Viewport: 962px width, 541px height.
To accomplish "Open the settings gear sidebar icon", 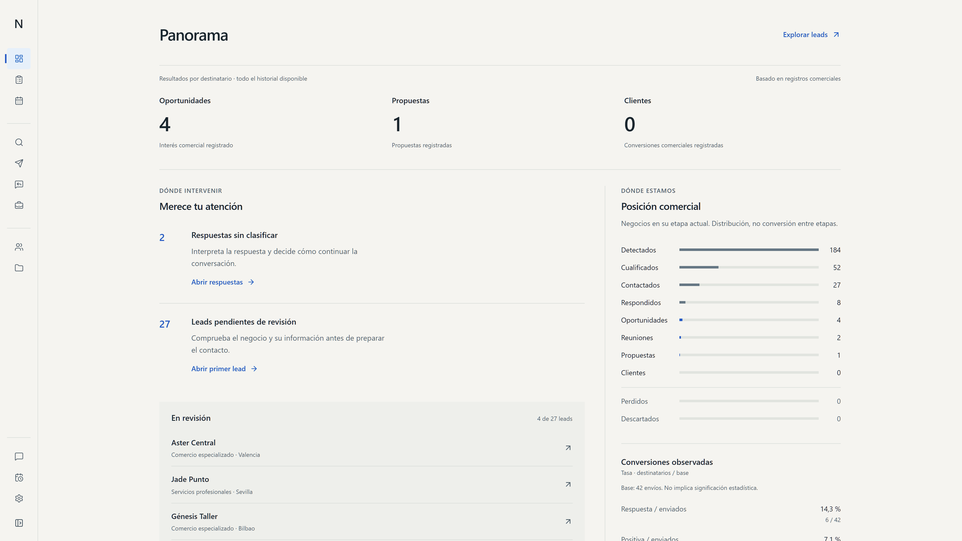I will pos(19,498).
